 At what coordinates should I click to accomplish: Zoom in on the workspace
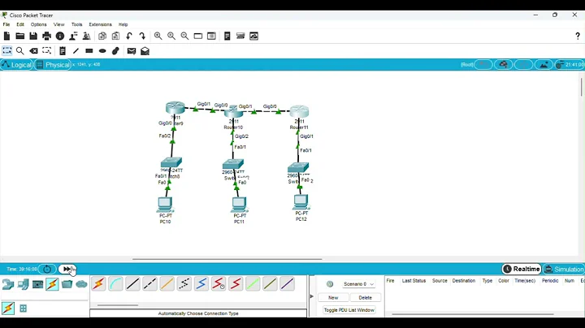point(158,37)
